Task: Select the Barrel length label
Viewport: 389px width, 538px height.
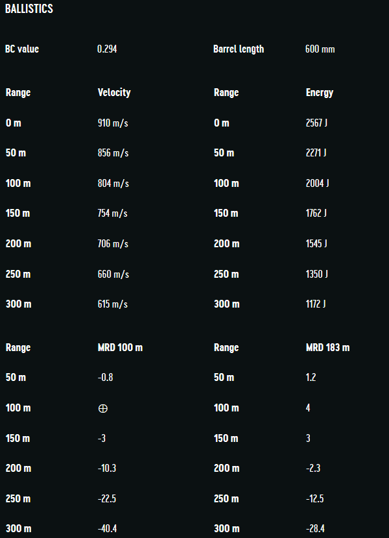Action: (239, 49)
